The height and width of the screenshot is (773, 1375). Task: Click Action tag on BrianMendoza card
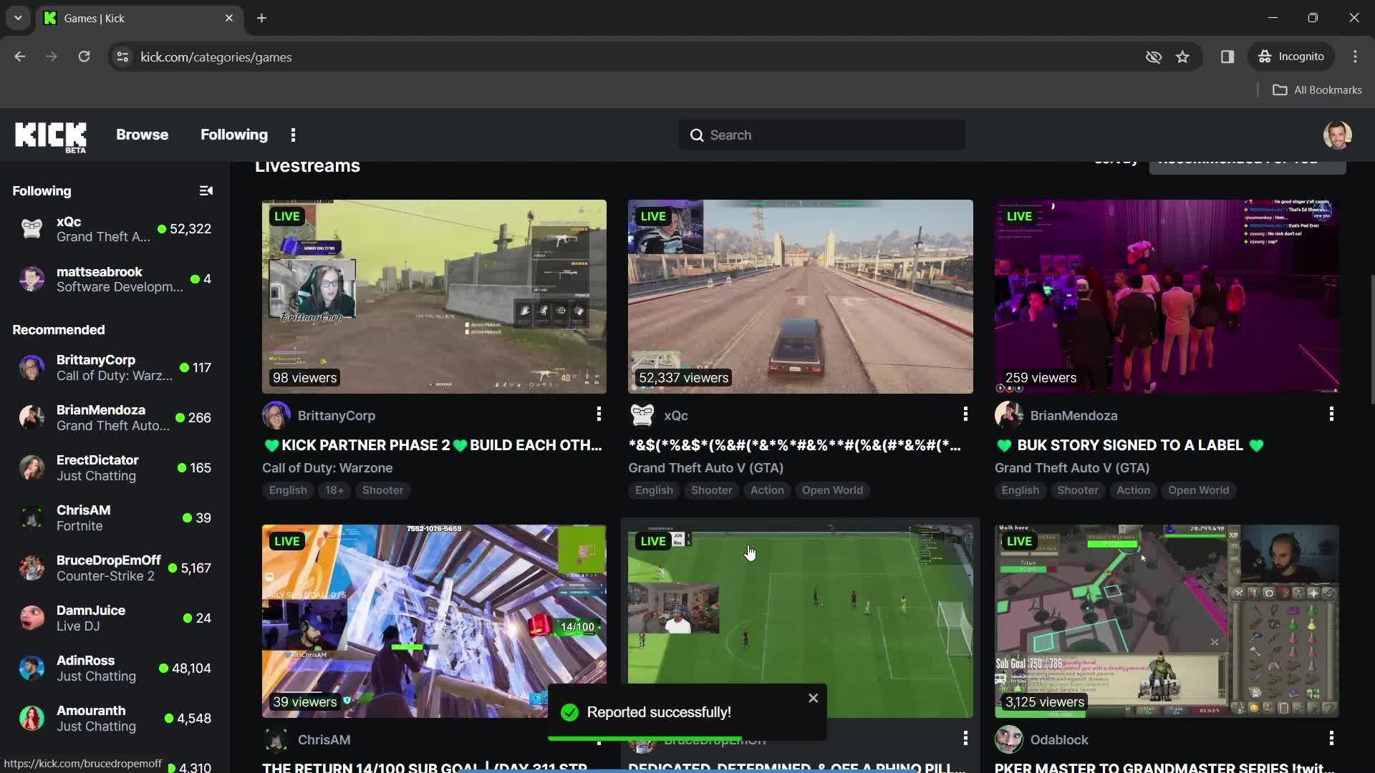[x=1133, y=490]
